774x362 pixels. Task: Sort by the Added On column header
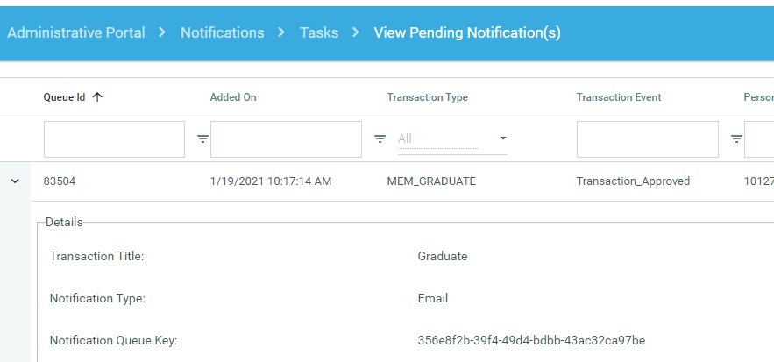[x=233, y=97]
